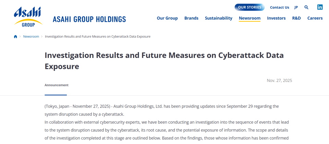Open the Sustainability menu item
Image resolution: width=329 pixels, height=144 pixels.
pos(219,18)
